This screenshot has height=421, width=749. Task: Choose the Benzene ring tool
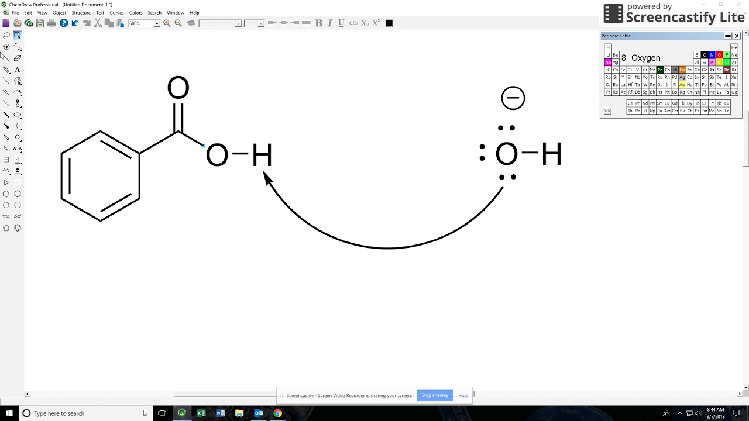18,228
